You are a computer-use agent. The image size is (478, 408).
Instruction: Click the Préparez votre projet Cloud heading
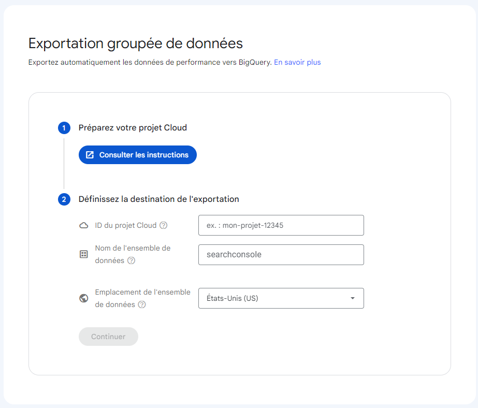(x=133, y=127)
